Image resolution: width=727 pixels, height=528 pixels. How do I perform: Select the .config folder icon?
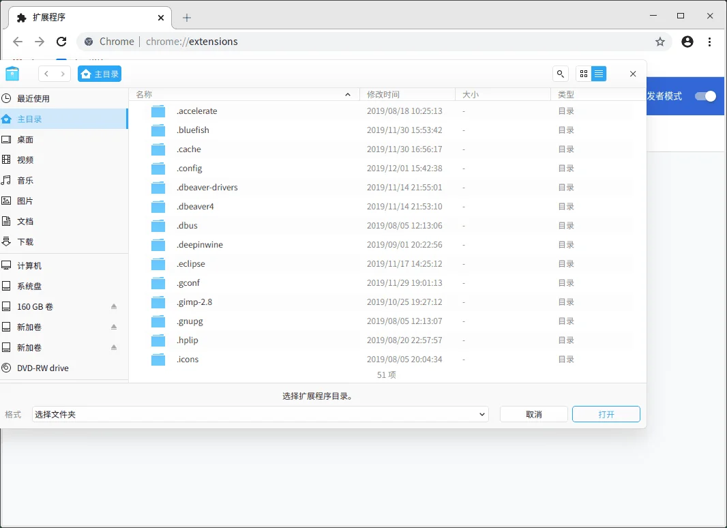pos(158,168)
